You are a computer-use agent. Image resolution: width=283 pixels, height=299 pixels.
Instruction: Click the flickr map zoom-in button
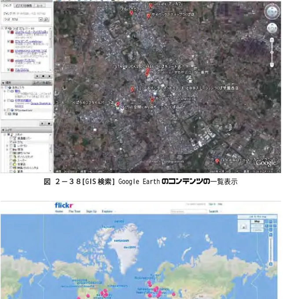tap(271, 235)
